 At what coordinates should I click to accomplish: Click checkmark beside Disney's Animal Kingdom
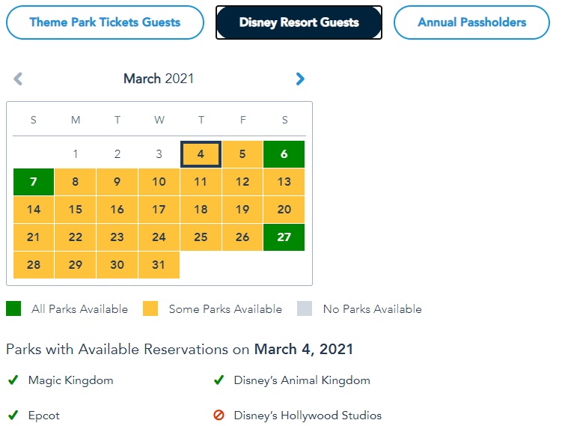tap(219, 380)
